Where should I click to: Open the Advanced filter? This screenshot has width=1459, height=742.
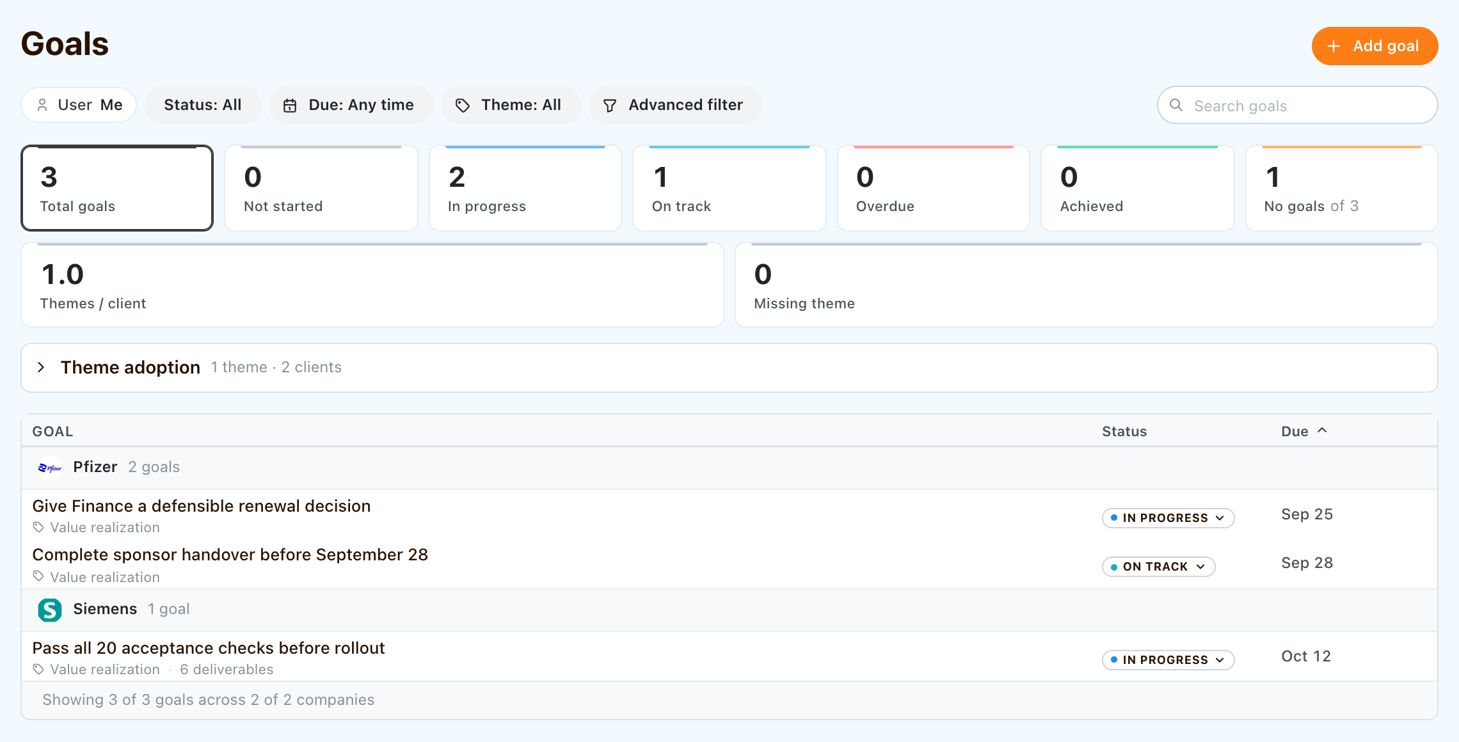point(675,105)
